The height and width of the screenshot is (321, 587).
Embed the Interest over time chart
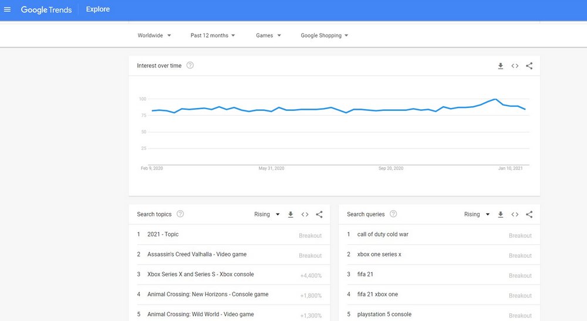515,66
